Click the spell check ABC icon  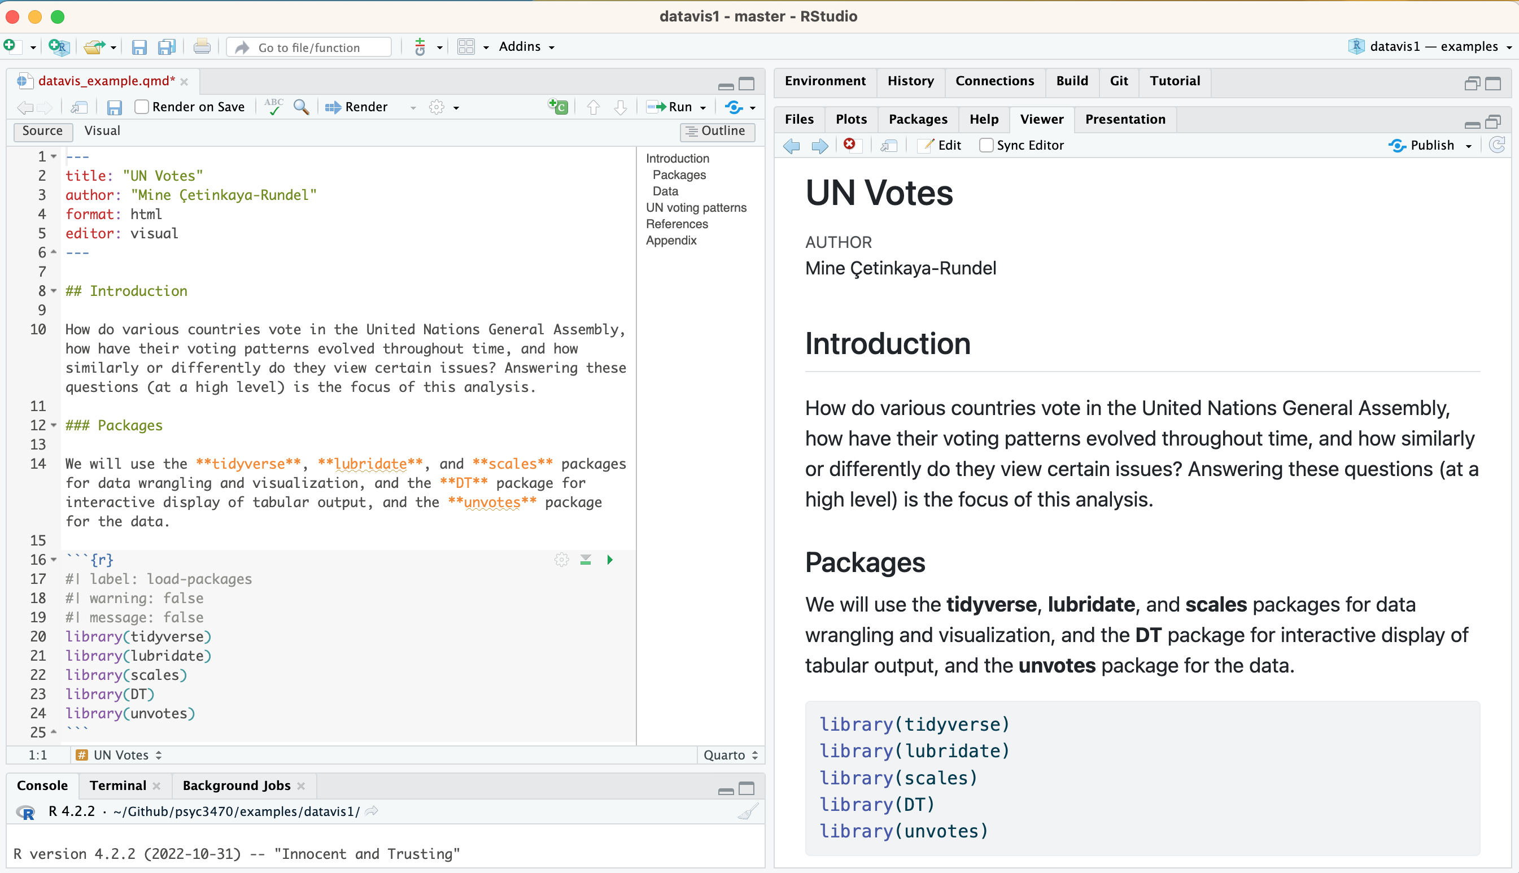click(x=274, y=107)
